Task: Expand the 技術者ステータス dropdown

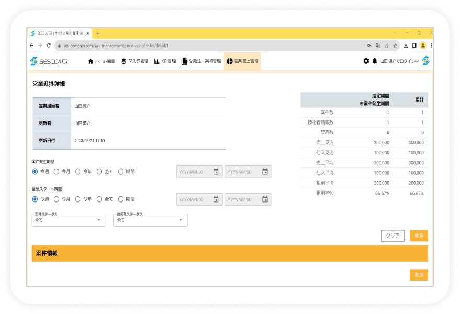Action: pos(151,220)
